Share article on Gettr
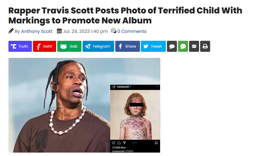The image size is (260, 156). tap(45, 46)
